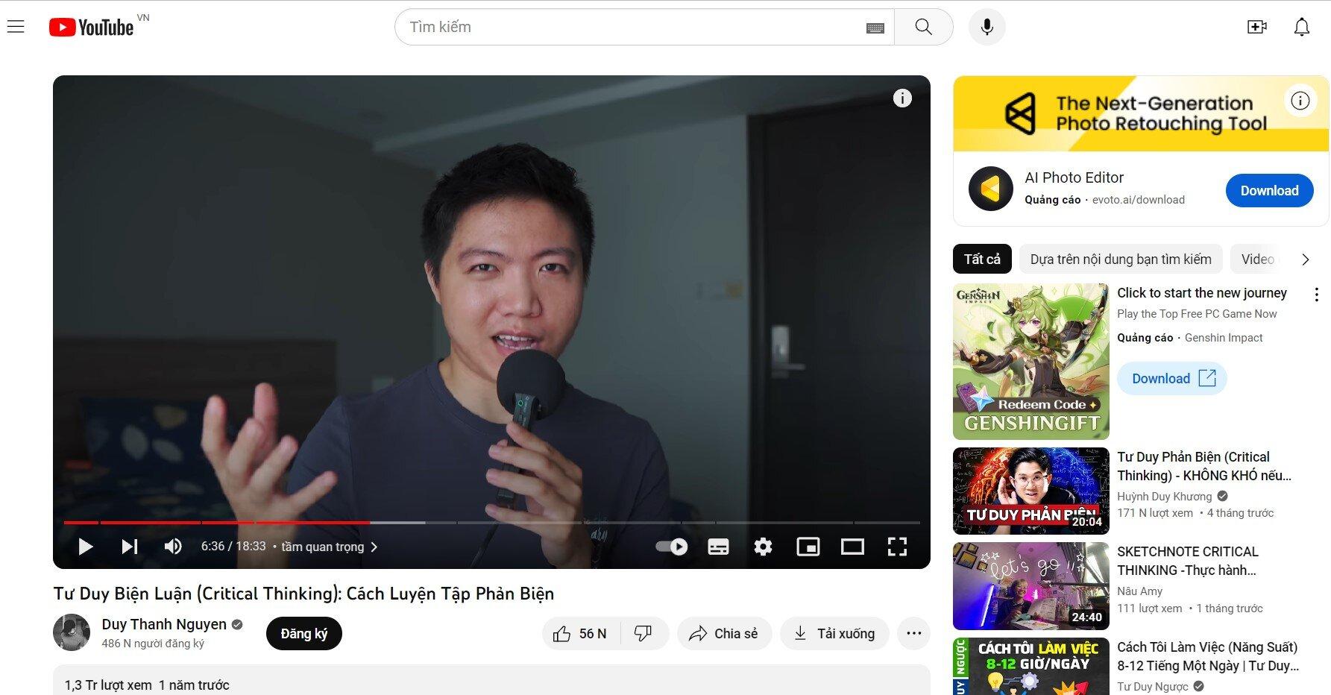Viewport: 1331px width, 695px height.
Task: Open the 'Tư Duy Phản Biện' recommended thumbnail
Action: (x=1030, y=491)
